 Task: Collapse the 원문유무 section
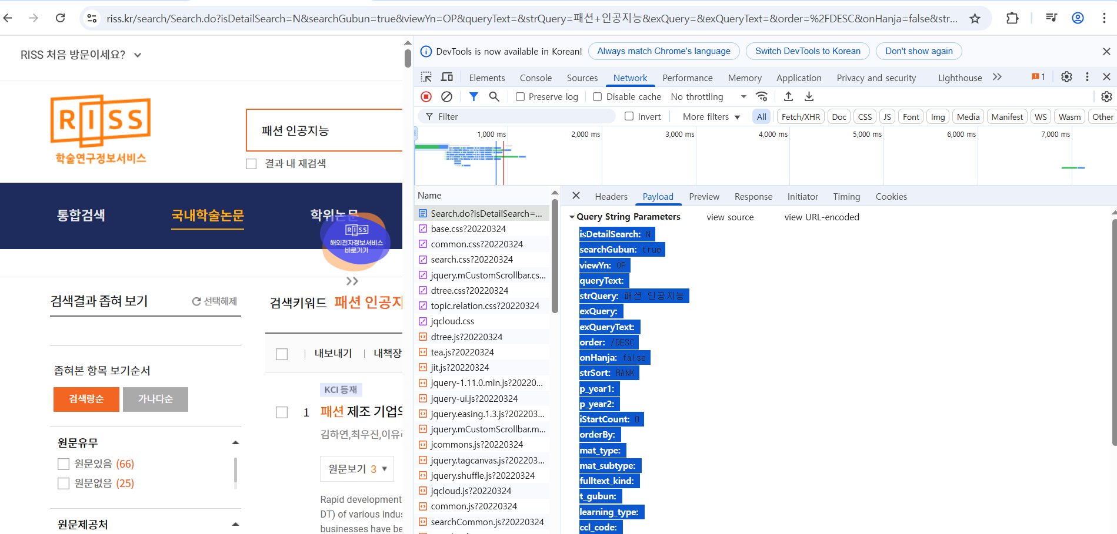coord(235,443)
